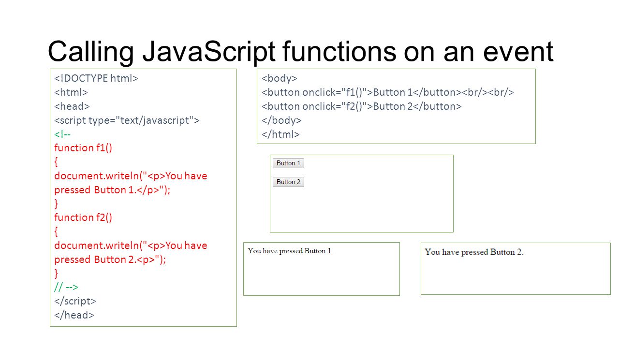Click the button onclick="f2()" code line
The width and height of the screenshot is (619, 348).
[362, 106]
